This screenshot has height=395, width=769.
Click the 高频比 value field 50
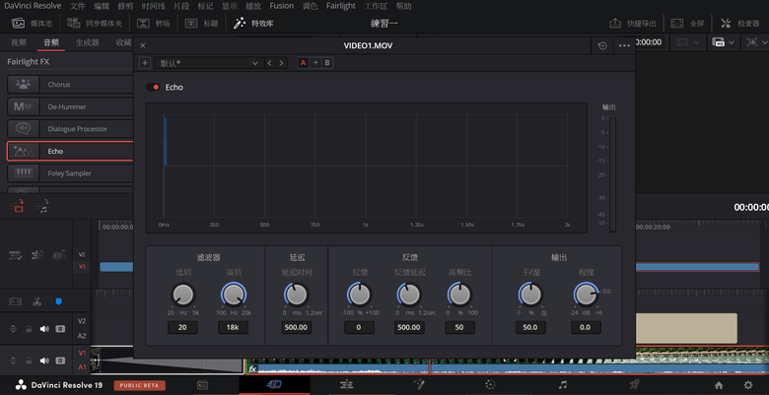pos(459,327)
